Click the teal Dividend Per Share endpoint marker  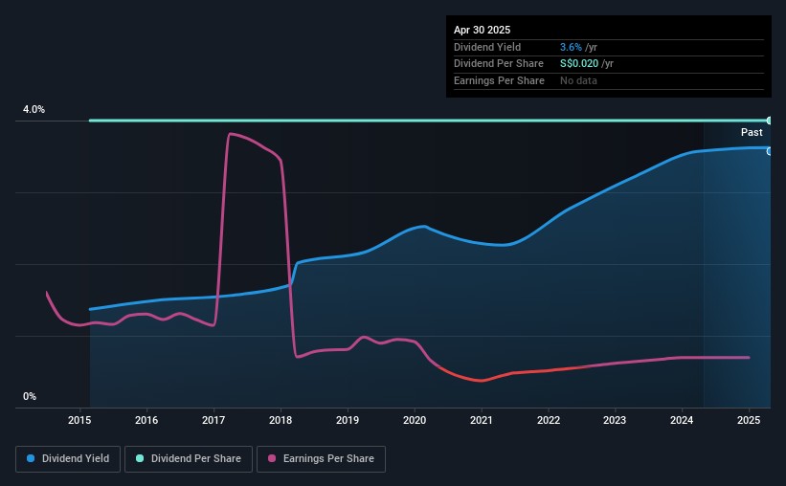tap(769, 121)
